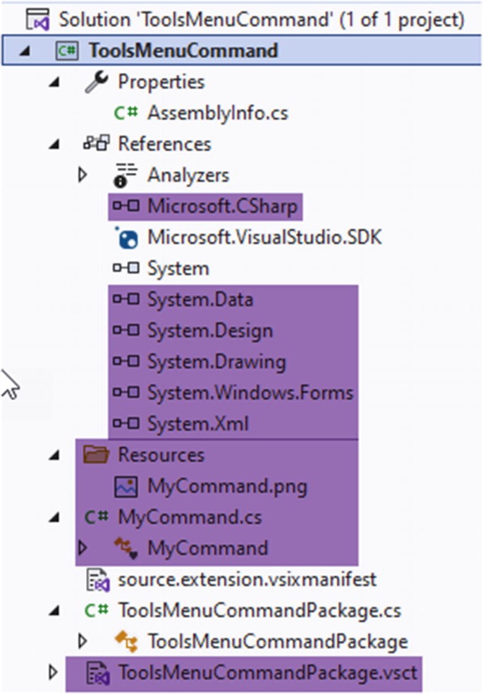Click the Resources folder icon
Screen dimensions: 483x694
96,455
